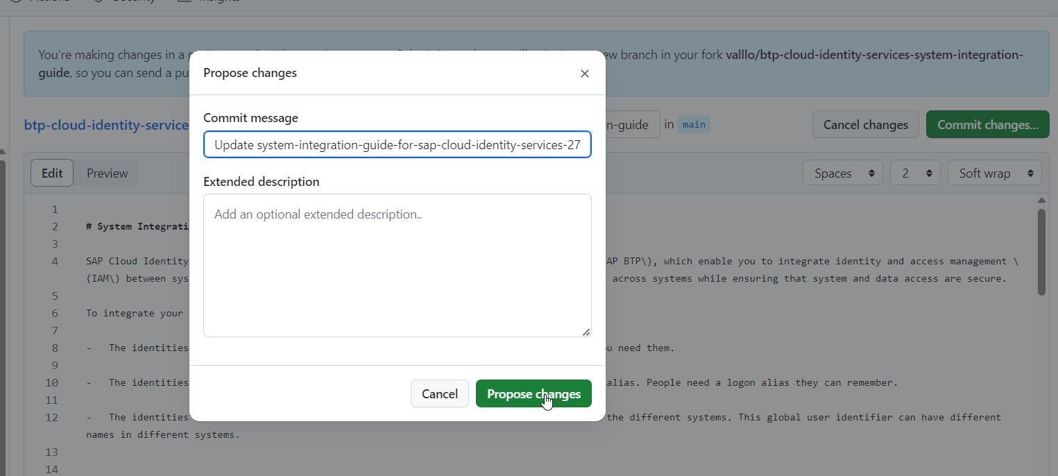
Task: Close the Propose changes dialog with X
Action: [584, 74]
